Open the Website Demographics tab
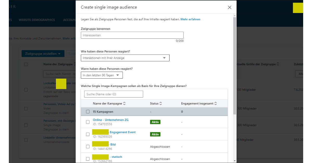This screenshot has width=312, height=163. pyautogui.click(x=37, y=20)
